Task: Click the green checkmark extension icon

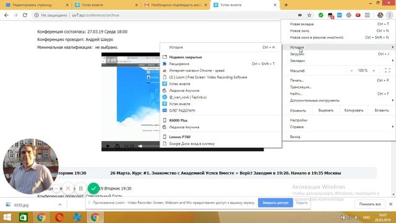Action: tap(321, 15)
